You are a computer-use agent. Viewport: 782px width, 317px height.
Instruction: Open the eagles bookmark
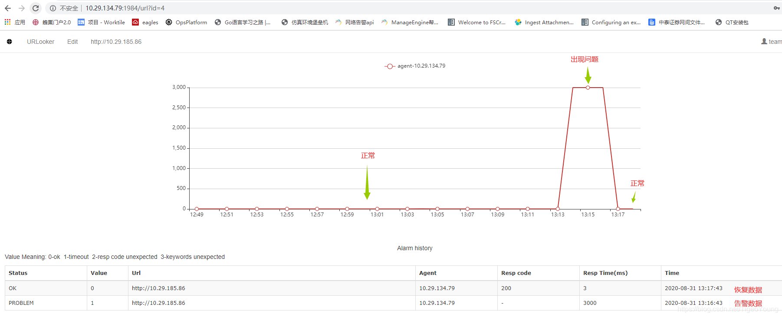[x=145, y=22]
